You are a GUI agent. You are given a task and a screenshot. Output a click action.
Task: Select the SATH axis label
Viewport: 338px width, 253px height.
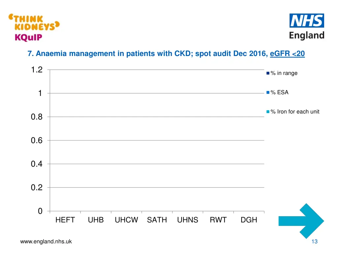[x=157, y=220]
